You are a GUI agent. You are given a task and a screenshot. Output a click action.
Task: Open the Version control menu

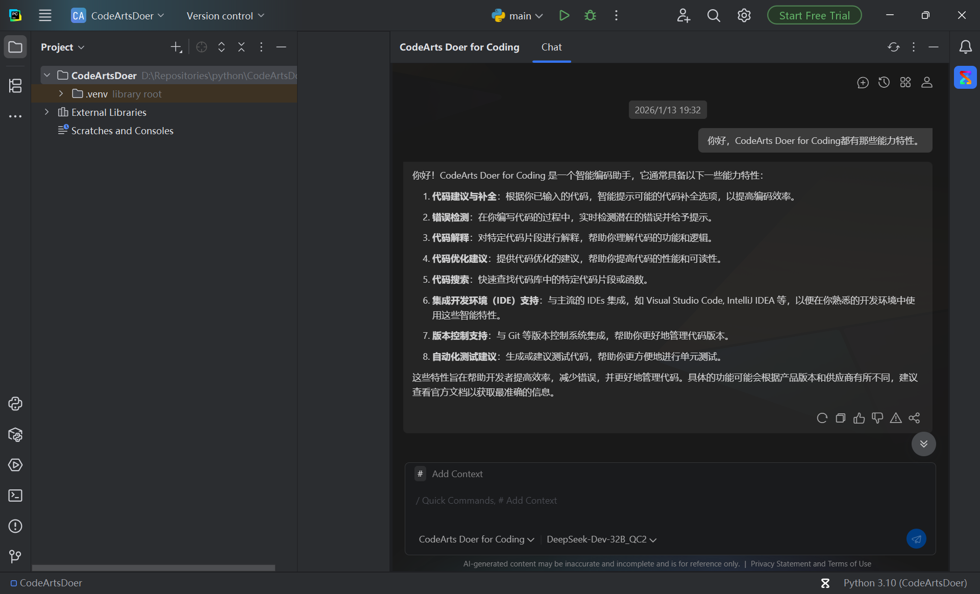(225, 16)
